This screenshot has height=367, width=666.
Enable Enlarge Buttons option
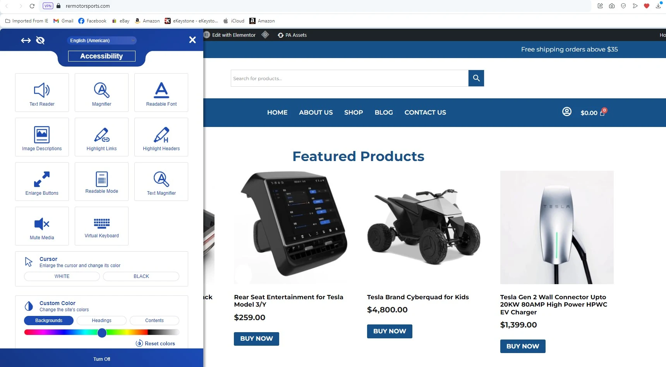click(x=42, y=182)
